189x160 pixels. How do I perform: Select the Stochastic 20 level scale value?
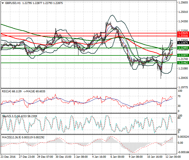pos(179,130)
